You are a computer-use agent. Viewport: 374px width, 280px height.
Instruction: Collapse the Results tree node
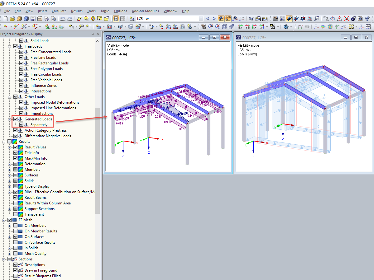(4, 142)
